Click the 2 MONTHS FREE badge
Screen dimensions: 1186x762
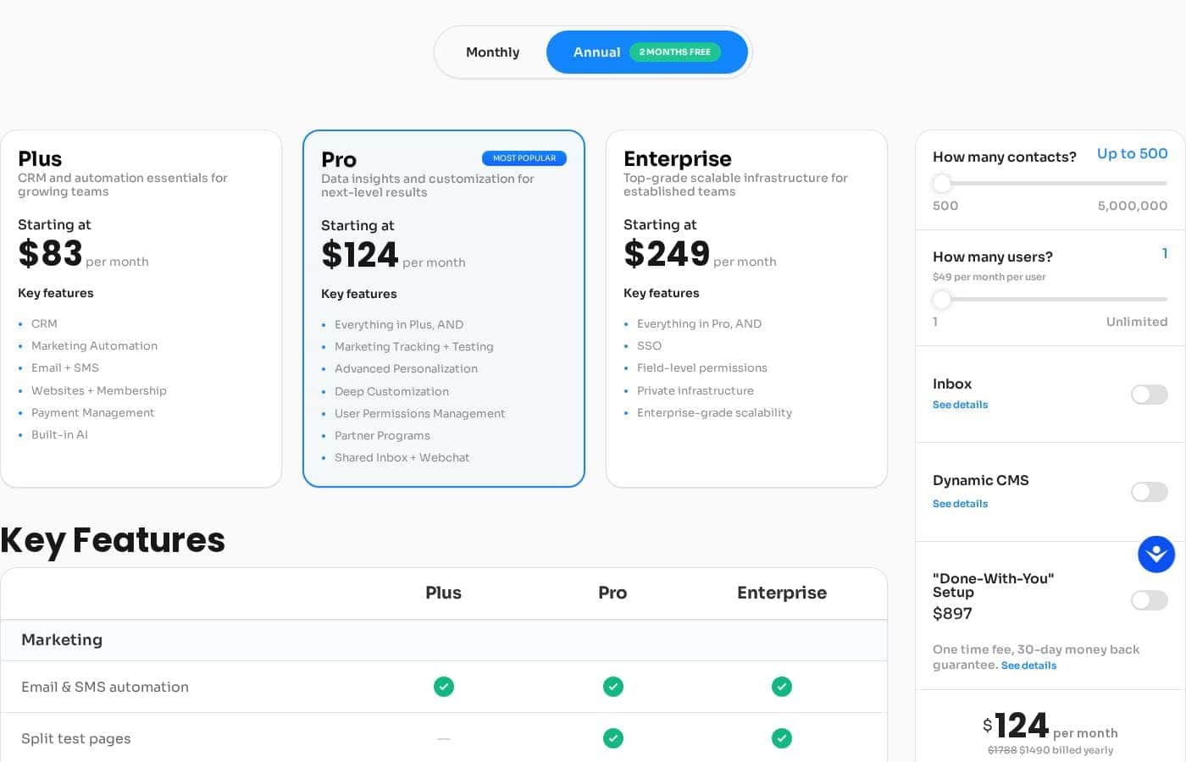[675, 52]
